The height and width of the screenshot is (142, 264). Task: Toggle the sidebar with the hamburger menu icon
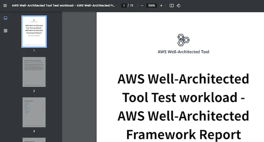point(5,6)
